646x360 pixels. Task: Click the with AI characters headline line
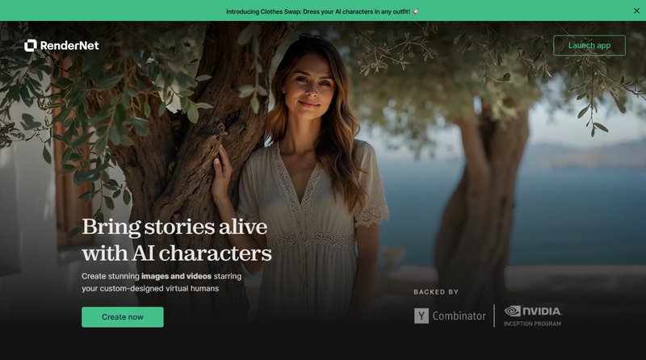[x=177, y=253]
